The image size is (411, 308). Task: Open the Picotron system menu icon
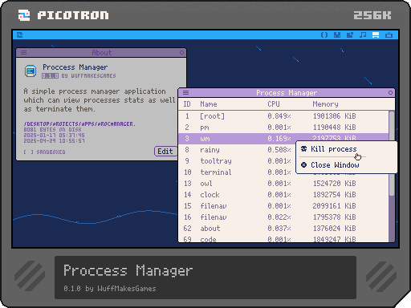[x=19, y=35]
